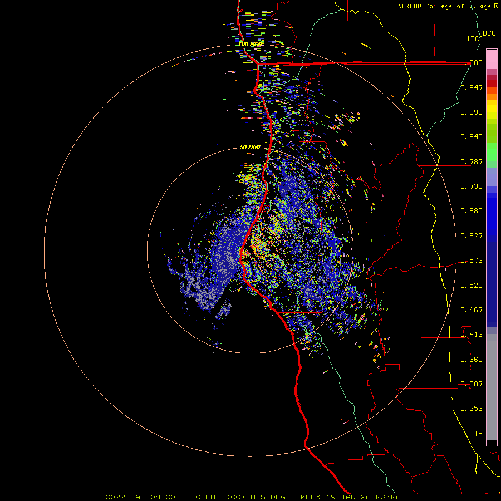
Task: Select the 0.947 scale value
Action: (471, 87)
